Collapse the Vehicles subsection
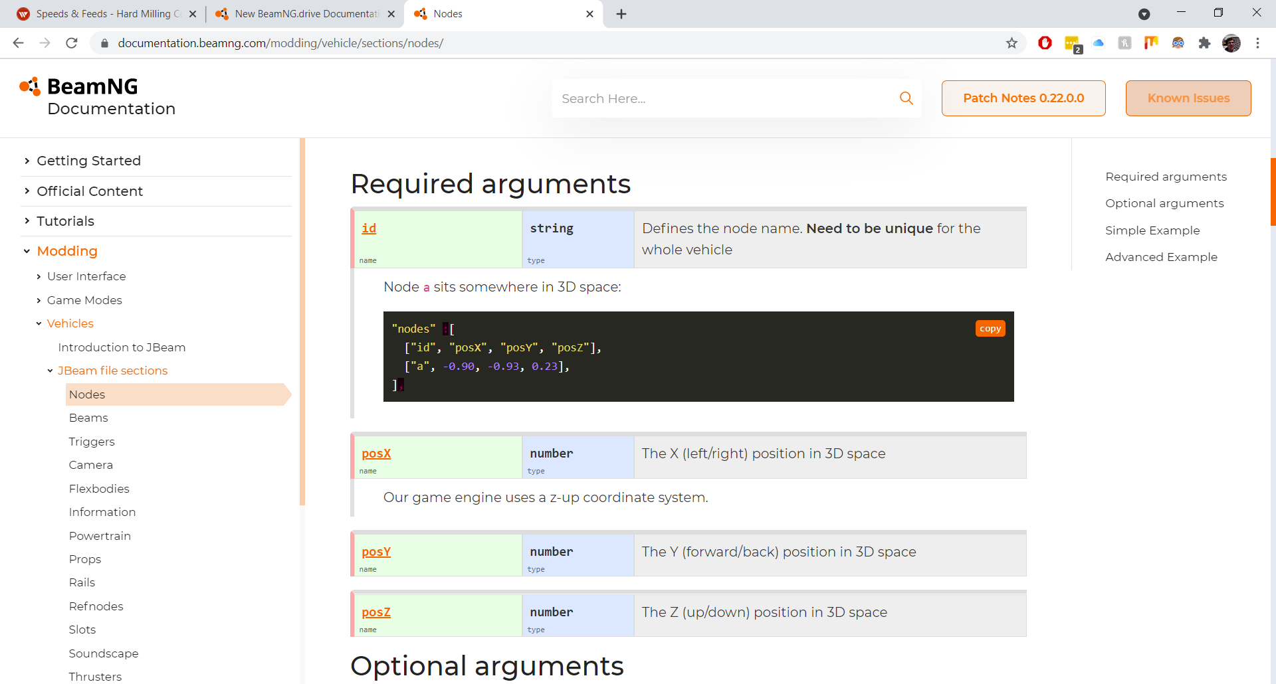 pyautogui.click(x=70, y=323)
